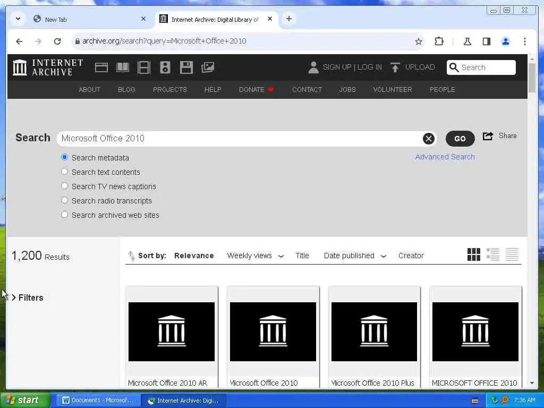
Task: Click the page vertical scrollbar thumb
Action: click(x=532, y=78)
